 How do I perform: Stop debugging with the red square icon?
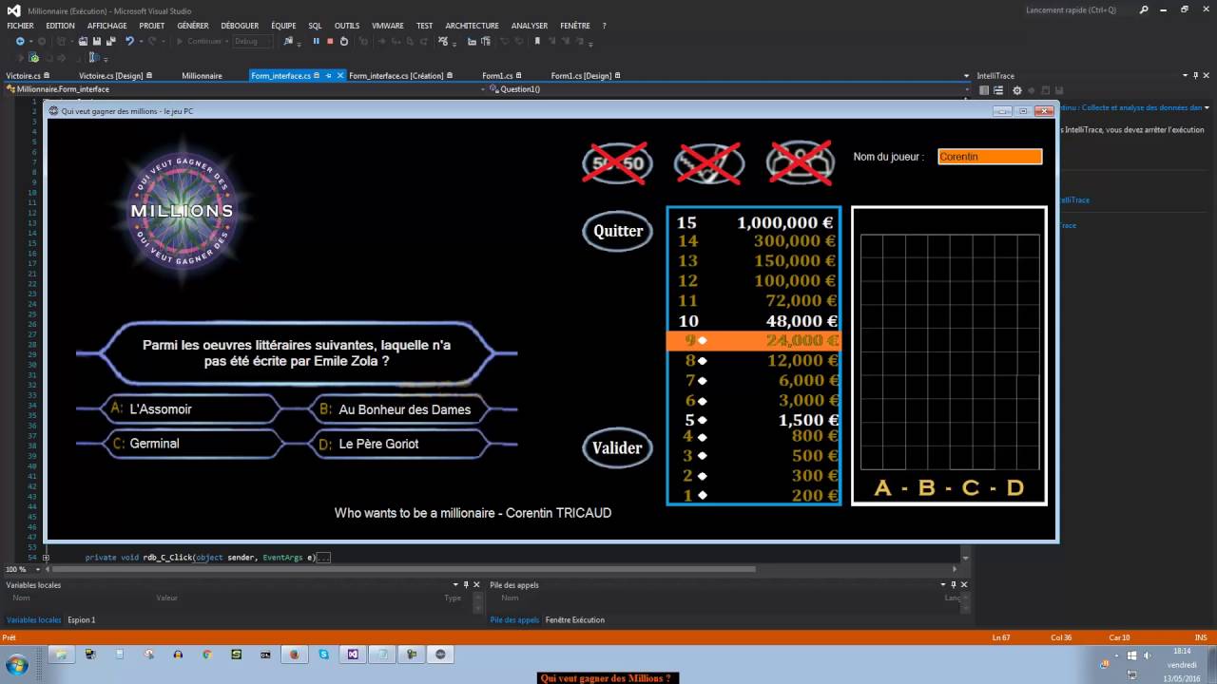coord(330,41)
